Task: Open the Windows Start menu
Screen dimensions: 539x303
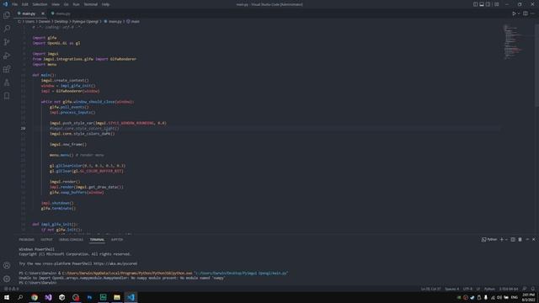Action: (x=7, y=297)
